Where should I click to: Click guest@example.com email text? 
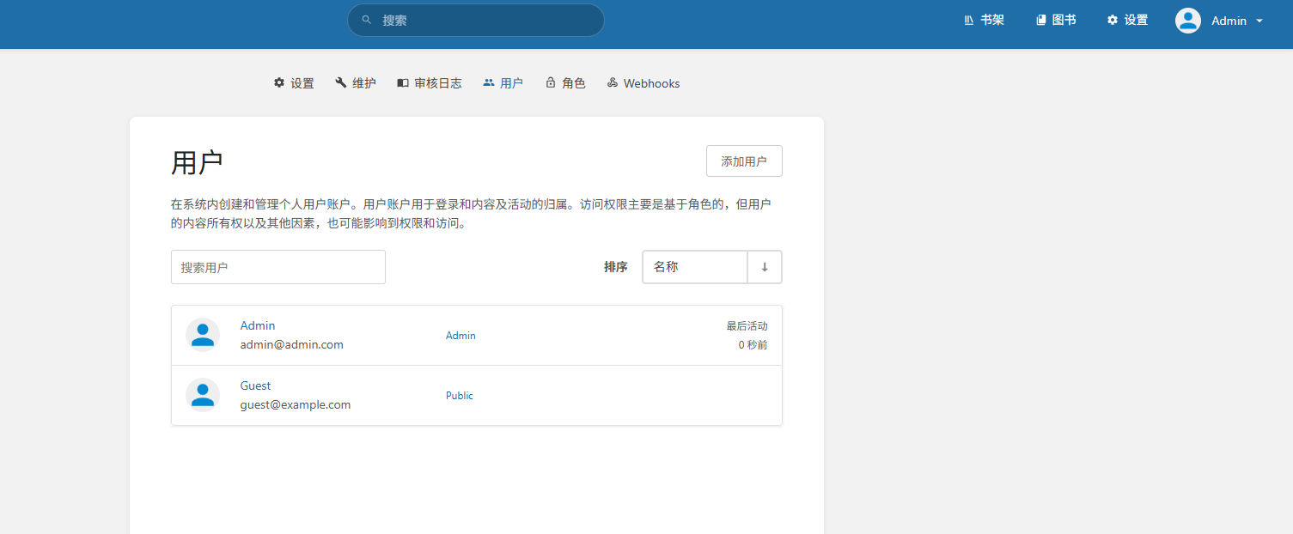(296, 404)
